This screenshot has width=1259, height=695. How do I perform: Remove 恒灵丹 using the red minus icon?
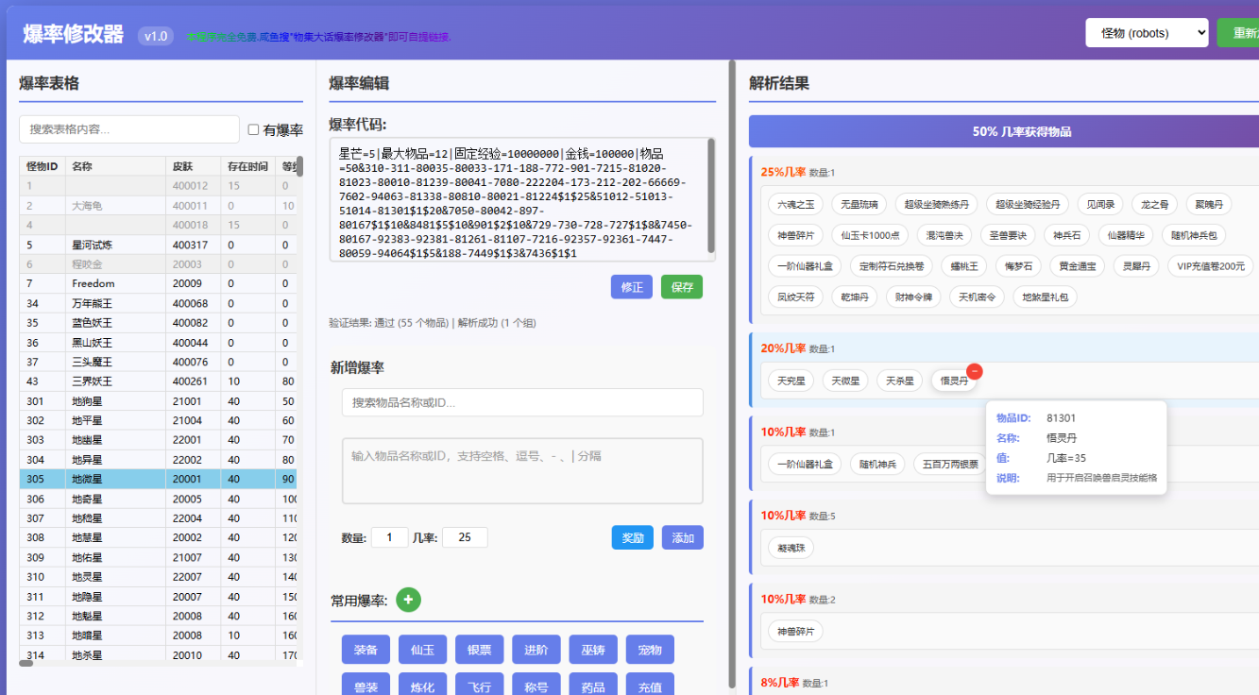point(975,371)
